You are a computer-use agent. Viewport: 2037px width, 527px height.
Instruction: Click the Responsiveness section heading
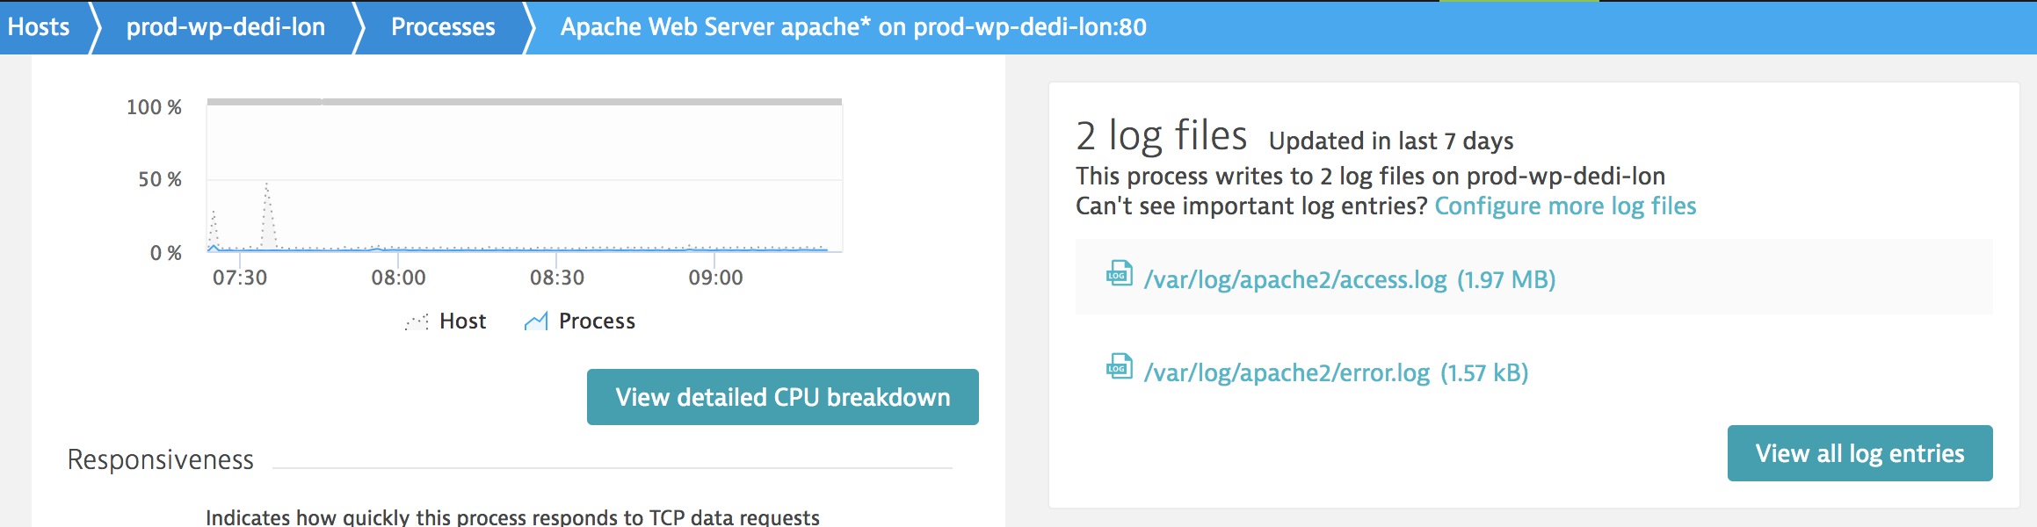[161, 459]
